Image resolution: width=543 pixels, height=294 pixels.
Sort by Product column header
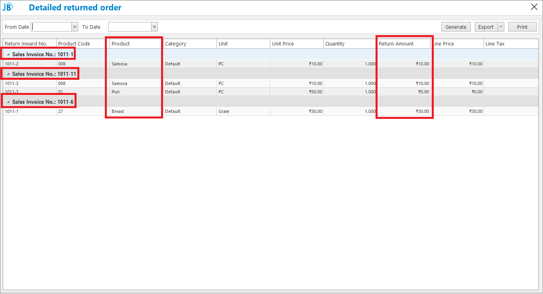point(136,44)
